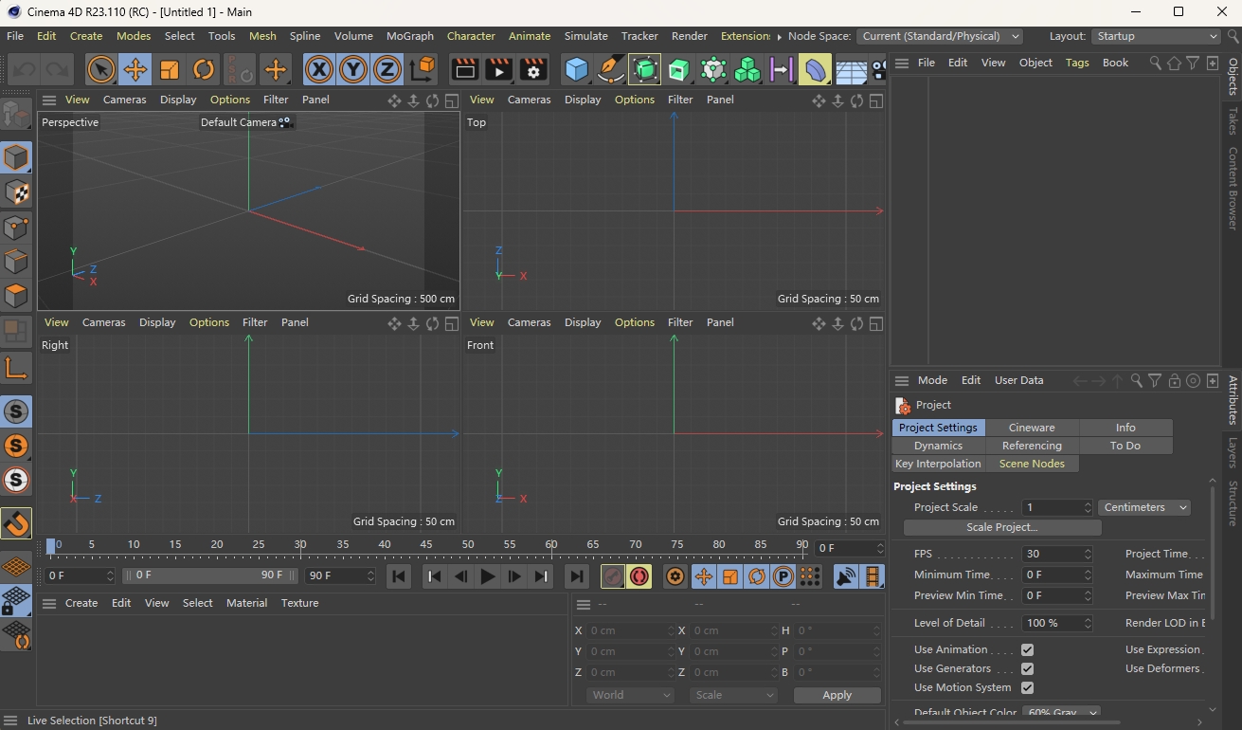The image size is (1242, 730).
Task: Click the FPS input field
Action: [x=1052, y=554]
